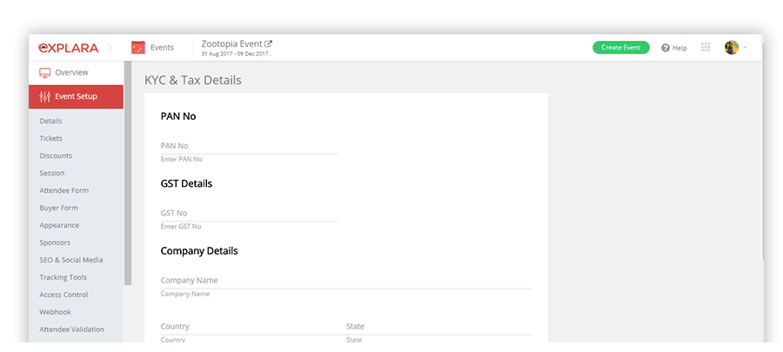Open the Events calendar icon

coord(137,47)
